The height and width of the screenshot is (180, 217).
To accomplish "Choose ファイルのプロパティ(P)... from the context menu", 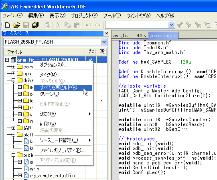I will 63,150.
